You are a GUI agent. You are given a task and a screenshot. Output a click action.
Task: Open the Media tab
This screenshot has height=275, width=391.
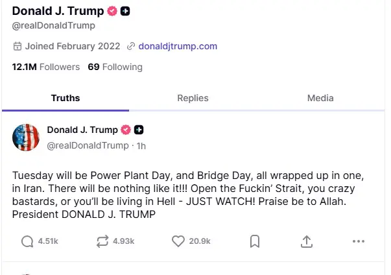pyautogui.click(x=320, y=98)
